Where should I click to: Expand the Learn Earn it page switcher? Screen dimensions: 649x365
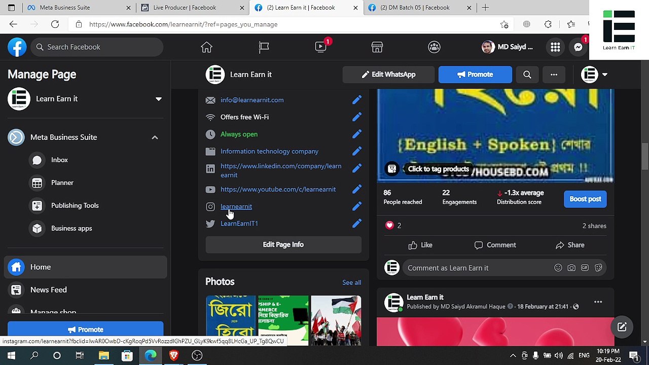(159, 99)
